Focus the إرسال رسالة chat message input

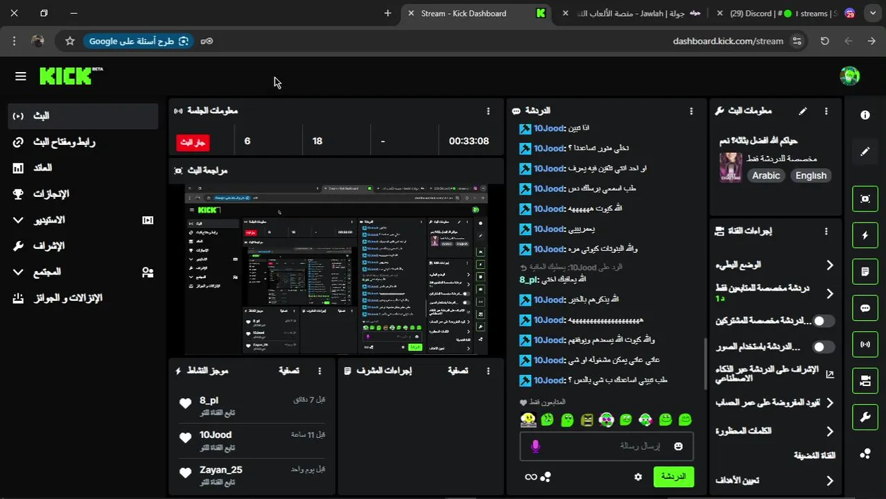606,446
